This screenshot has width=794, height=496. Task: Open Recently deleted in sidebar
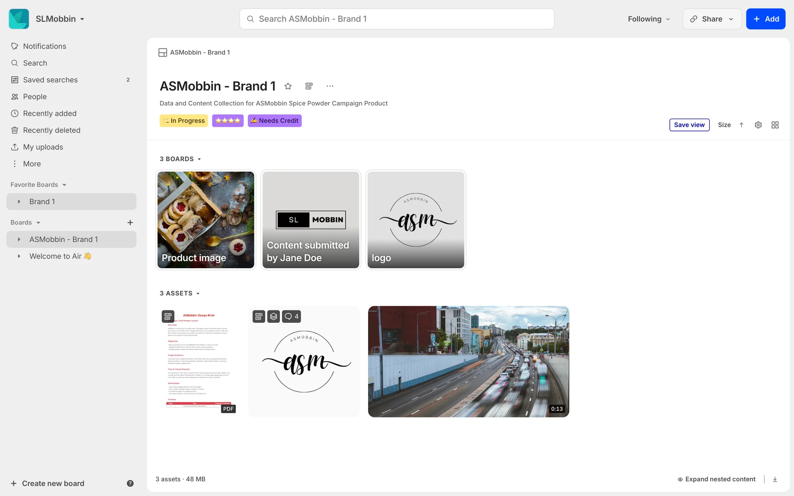coord(52,130)
